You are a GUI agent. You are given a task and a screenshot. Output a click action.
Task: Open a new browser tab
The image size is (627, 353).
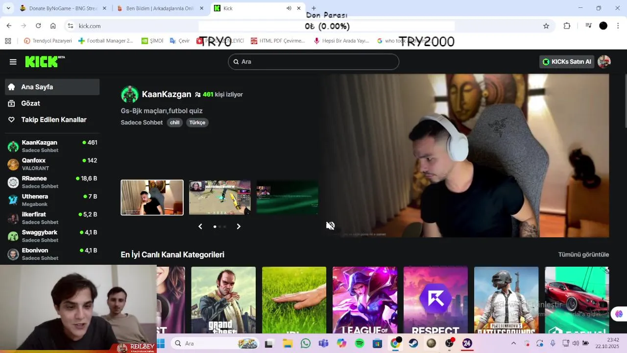pyautogui.click(x=313, y=8)
